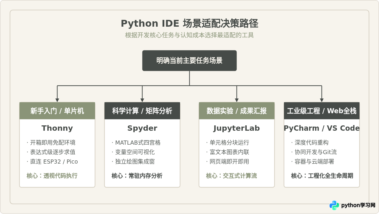Viewport: 379px width, 214px height.
Task: Click the Python logo icon in the watermark
Action: pos(334,205)
